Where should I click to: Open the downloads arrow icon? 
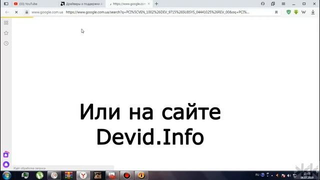(x=313, y=12)
